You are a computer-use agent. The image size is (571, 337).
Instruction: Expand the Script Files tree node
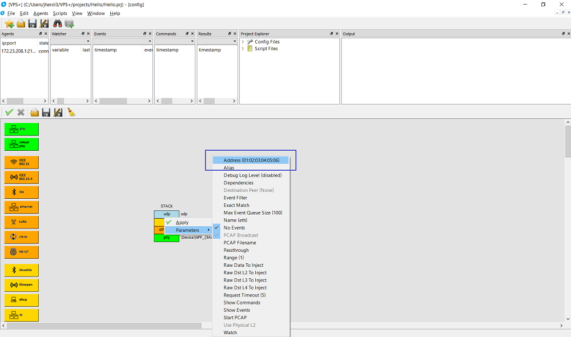[x=243, y=49]
